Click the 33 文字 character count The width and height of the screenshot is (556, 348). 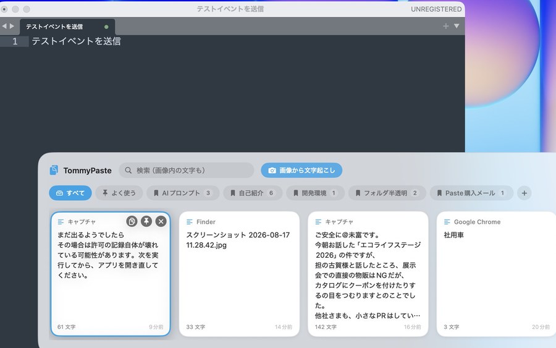click(195, 327)
